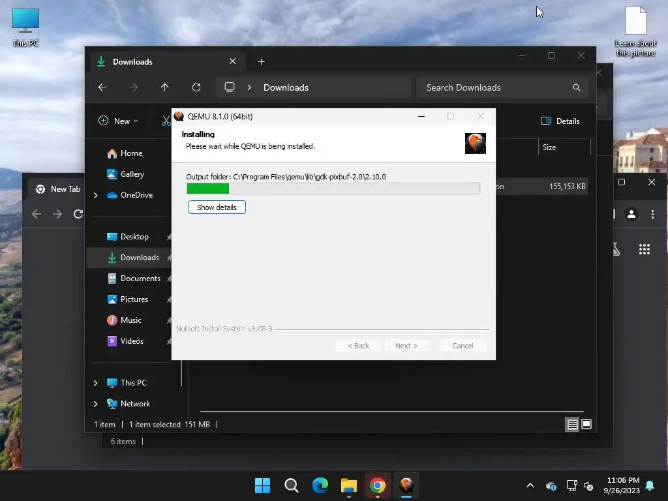Click the muted volume tray icon

pyautogui.click(x=588, y=485)
